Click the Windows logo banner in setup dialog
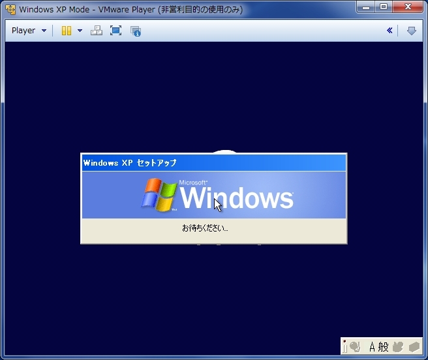This screenshot has height=360, width=428. click(214, 195)
